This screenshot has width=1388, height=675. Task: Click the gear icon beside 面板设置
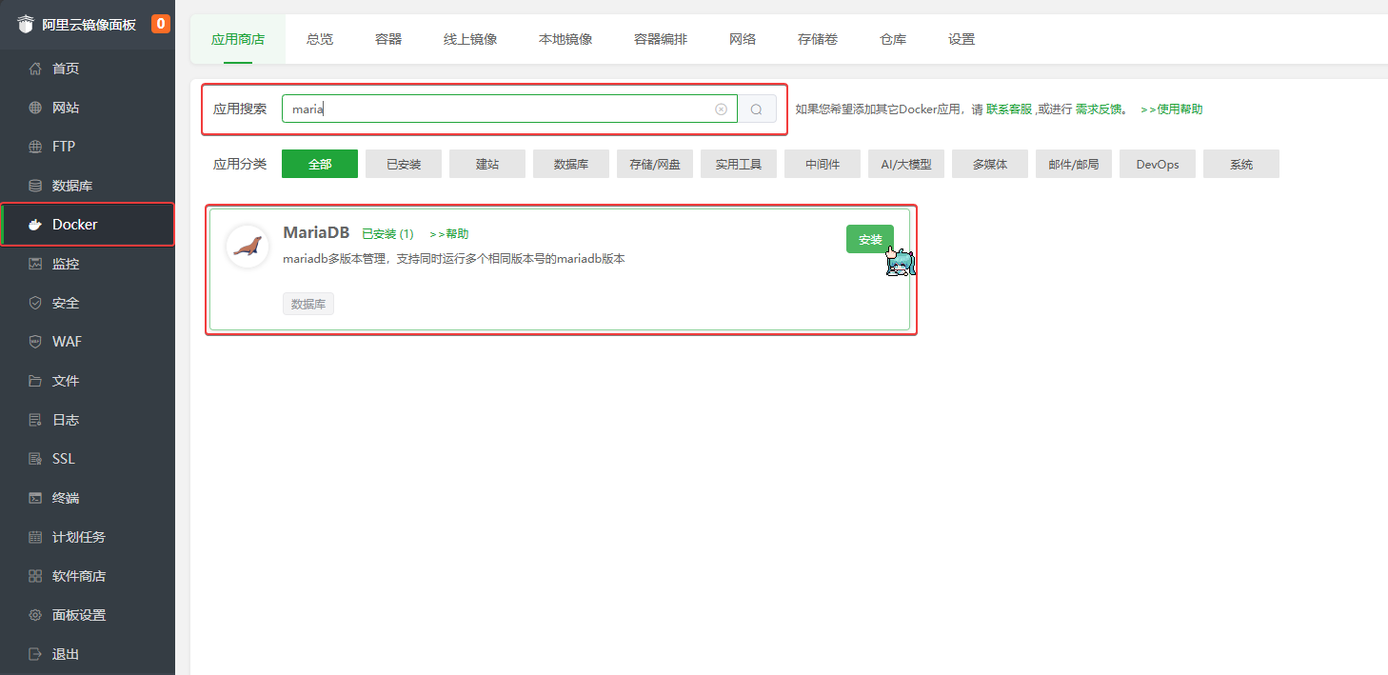pos(35,615)
